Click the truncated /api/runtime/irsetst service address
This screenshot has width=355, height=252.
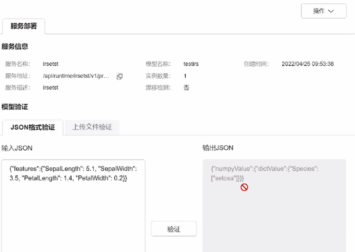coord(76,76)
